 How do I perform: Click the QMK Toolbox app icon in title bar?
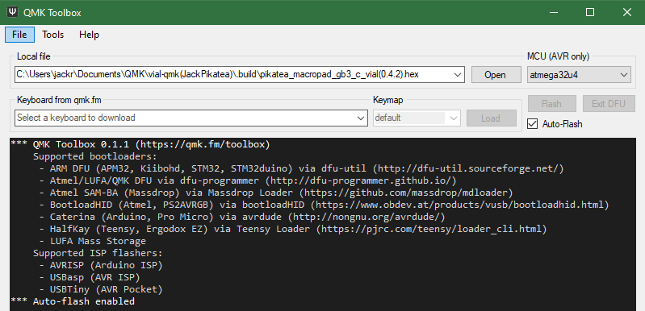(12, 12)
